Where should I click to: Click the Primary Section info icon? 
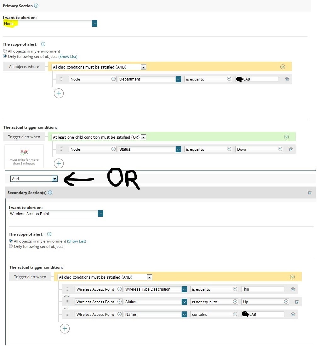point(36,6)
